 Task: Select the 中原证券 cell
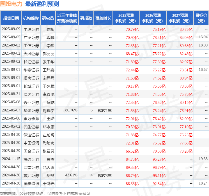tap(31, 29)
